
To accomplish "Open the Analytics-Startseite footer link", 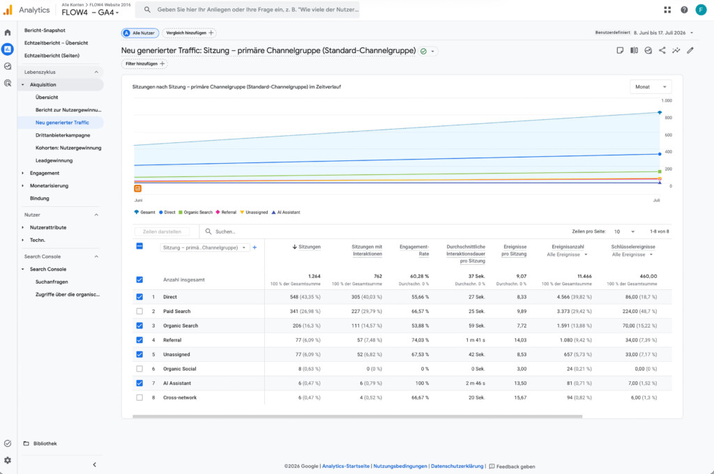I will tap(346, 466).
